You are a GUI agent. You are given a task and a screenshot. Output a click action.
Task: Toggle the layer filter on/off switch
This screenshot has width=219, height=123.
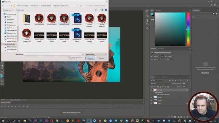187,80
